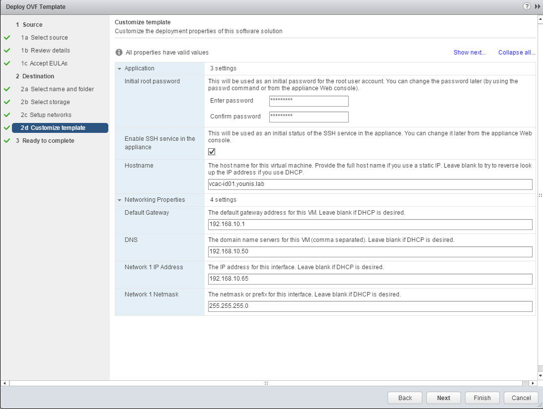This screenshot has height=409, width=543.
Task: Click horizontal scrollbar right arrow
Action: coord(533,383)
